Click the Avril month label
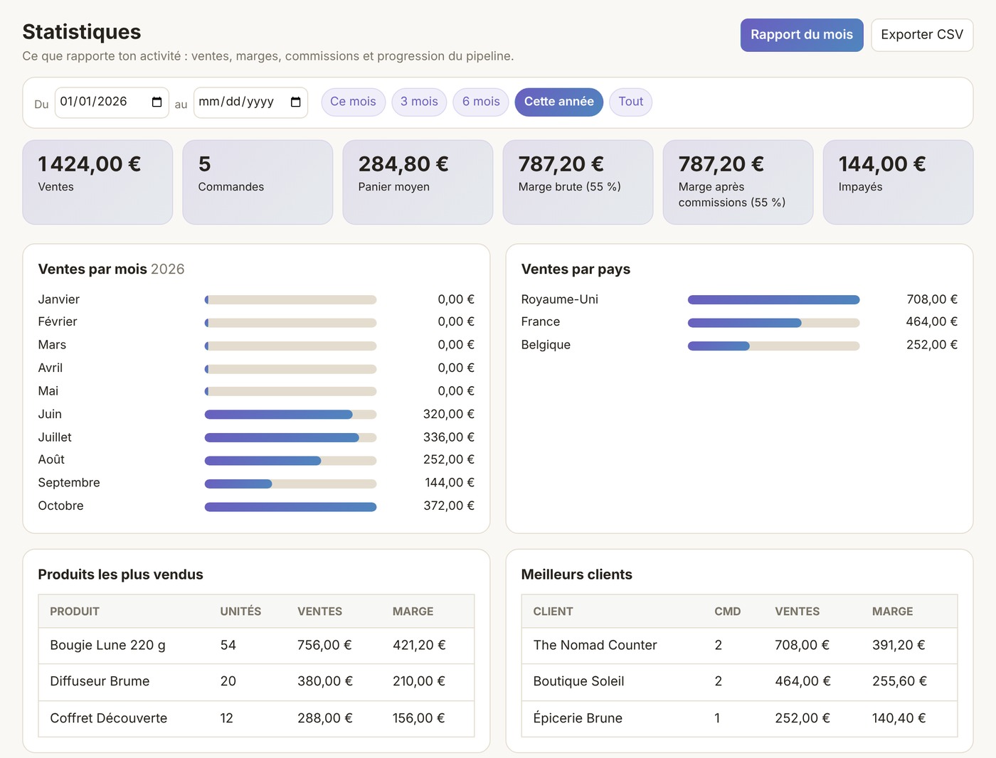This screenshot has width=996, height=758. point(51,368)
